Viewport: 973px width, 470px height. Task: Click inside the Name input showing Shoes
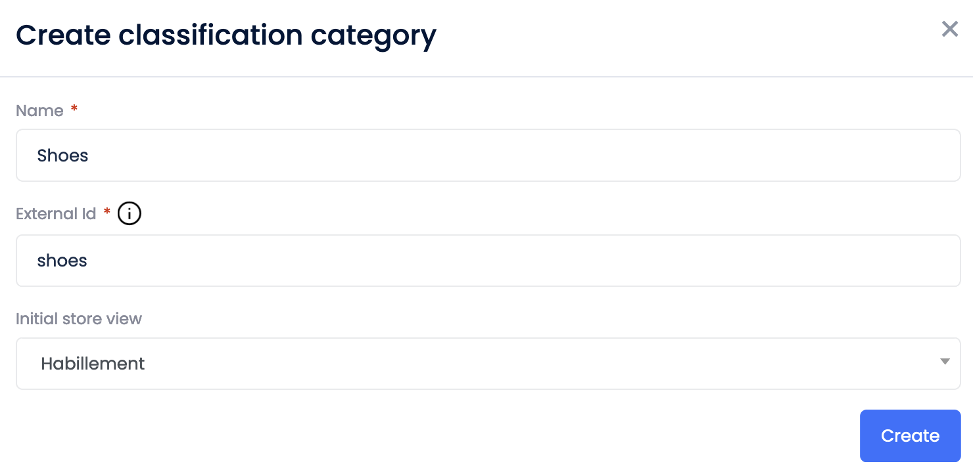486,155
